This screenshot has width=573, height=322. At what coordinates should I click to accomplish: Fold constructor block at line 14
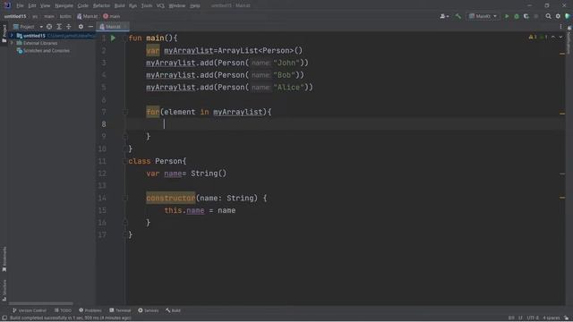click(125, 198)
